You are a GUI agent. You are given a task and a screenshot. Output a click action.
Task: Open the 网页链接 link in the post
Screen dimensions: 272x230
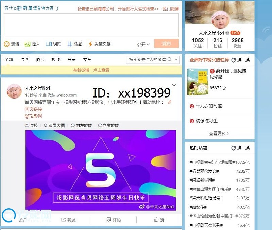coord(34,109)
